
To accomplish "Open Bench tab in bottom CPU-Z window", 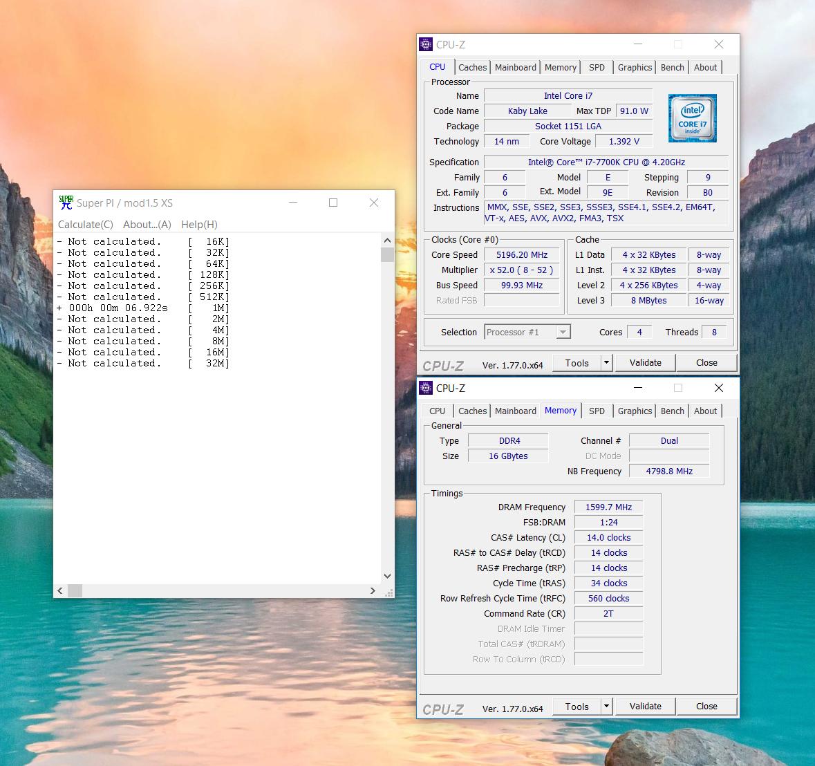I will pos(672,411).
